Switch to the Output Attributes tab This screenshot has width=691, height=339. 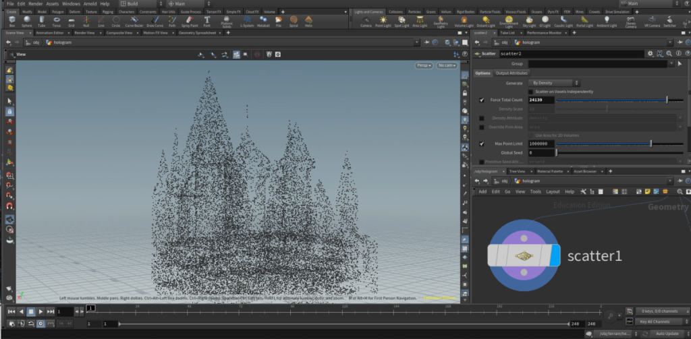(512, 73)
